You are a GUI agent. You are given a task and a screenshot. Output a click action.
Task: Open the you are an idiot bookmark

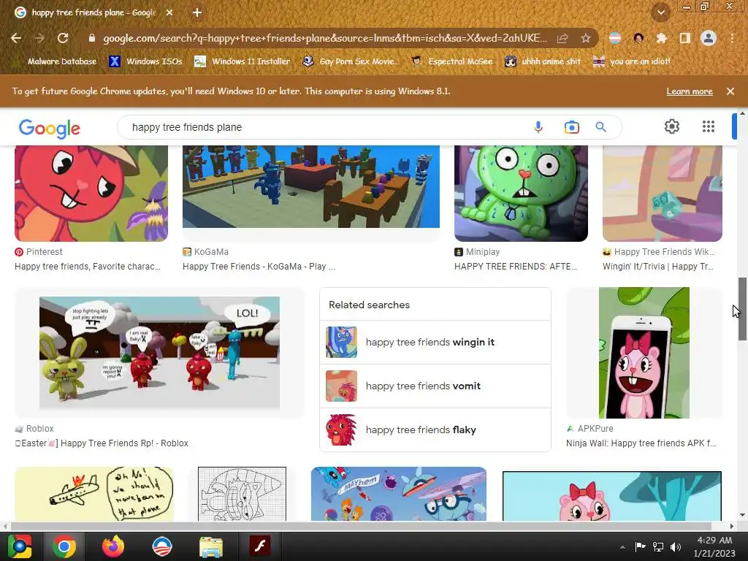tap(631, 61)
